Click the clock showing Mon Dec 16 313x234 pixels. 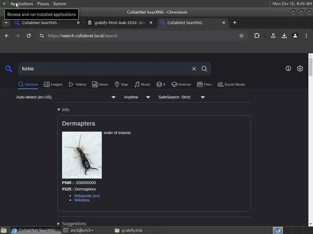(x=292, y=4)
